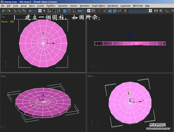174x132 pixels.
Task: Click the red X axis arrow in Top viewport
Action: (54, 43)
